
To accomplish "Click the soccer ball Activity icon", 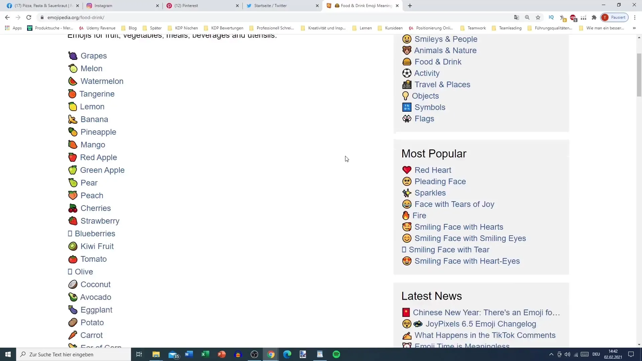I will (407, 73).
